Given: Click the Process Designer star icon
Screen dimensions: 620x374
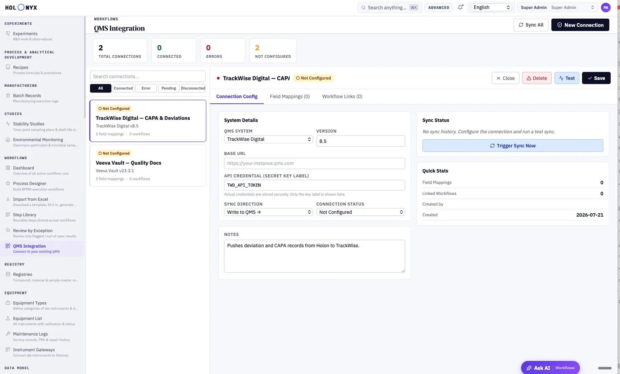Looking at the screenshot, I should [x=8, y=183].
